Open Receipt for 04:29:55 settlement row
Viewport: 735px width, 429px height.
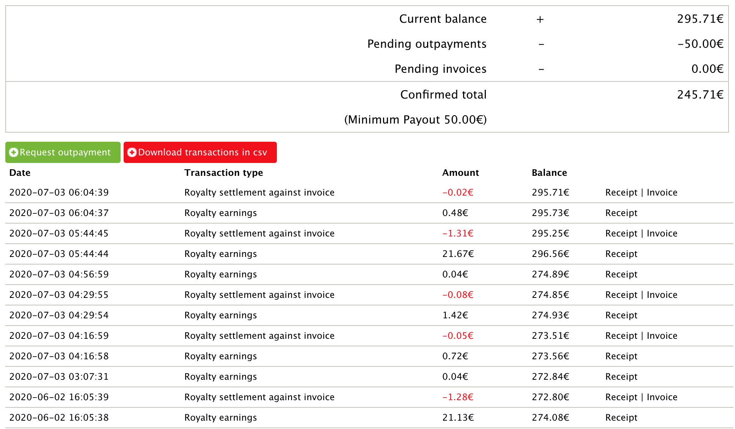[621, 295]
